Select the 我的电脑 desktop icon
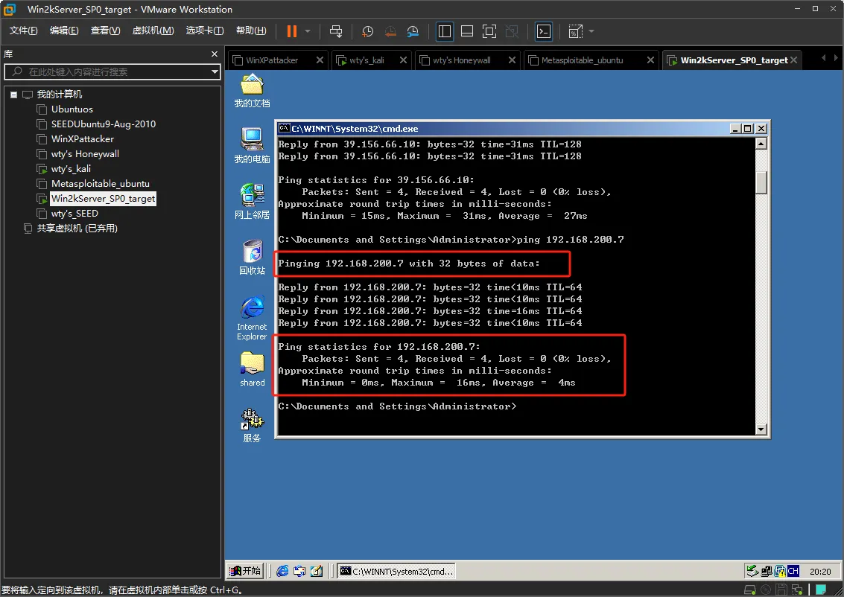Viewport: 844px width, 597px height. click(252, 147)
